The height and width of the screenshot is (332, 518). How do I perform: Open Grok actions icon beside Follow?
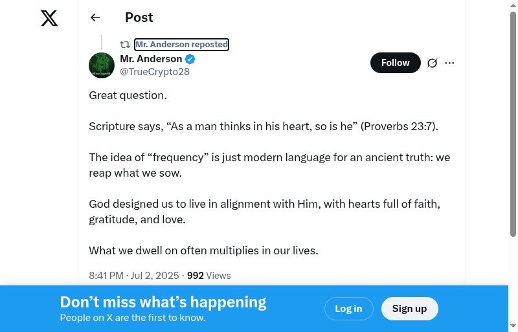tap(433, 63)
